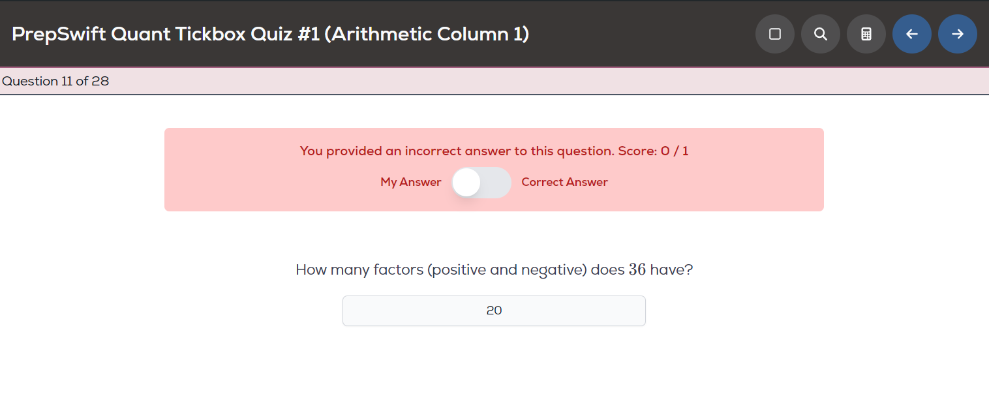Toggle the My Answer / Correct Answer switch
Viewport: 989px width, 411px height.
tap(481, 183)
